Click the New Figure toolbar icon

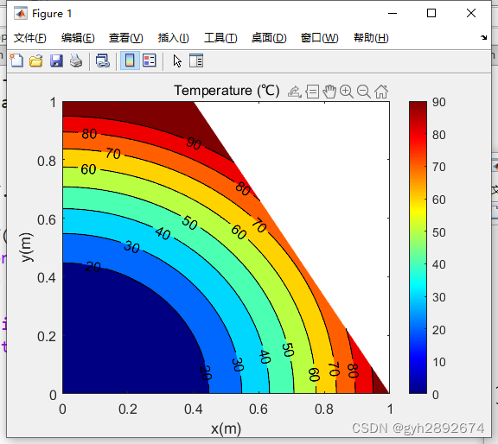click(16, 60)
